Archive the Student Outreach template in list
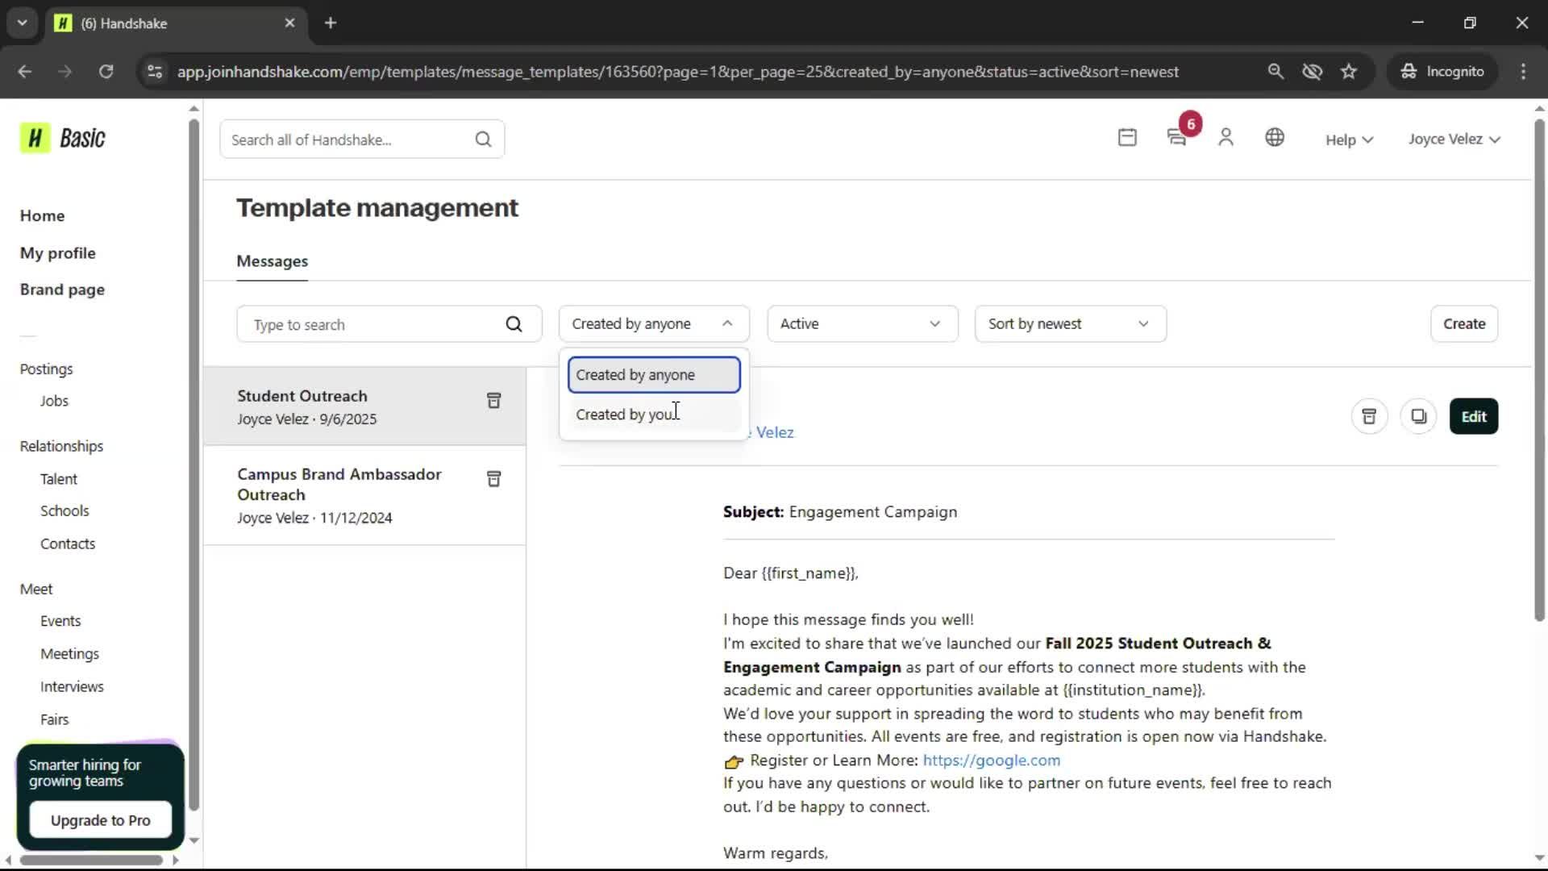The width and height of the screenshot is (1548, 871). (x=493, y=401)
